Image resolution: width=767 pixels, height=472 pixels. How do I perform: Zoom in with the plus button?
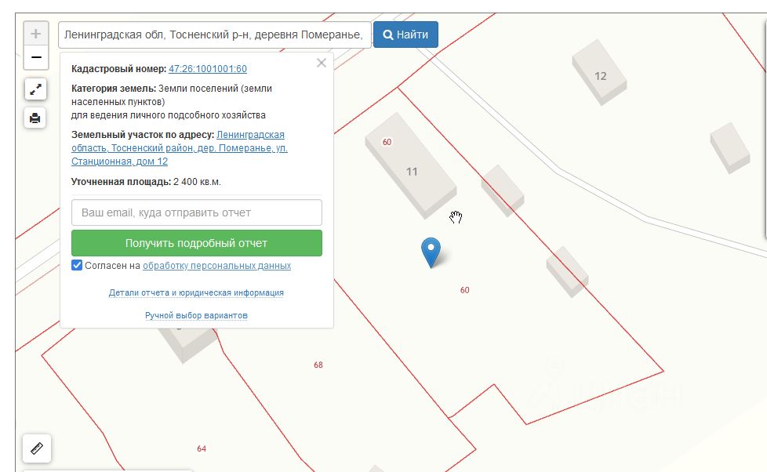click(36, 34)
